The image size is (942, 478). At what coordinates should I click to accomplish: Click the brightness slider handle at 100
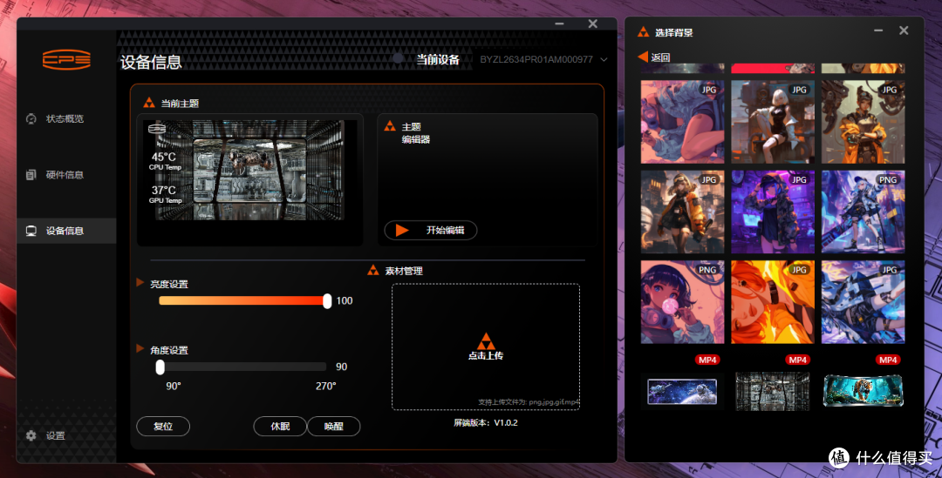327,301
